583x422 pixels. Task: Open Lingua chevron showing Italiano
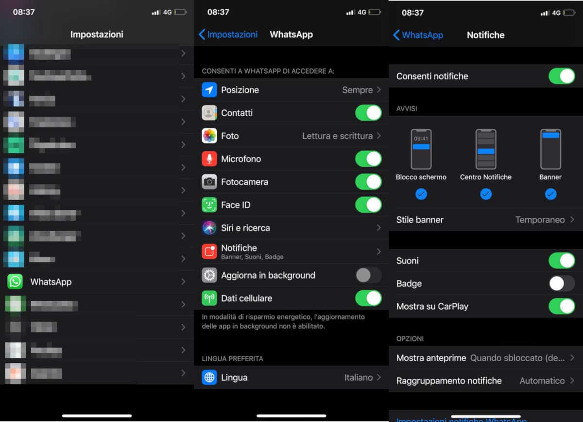coord(378,377)
